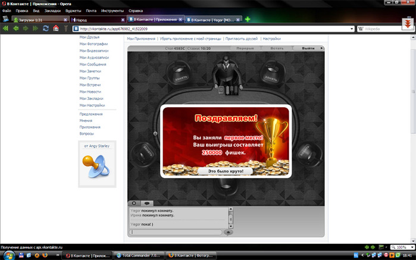Image resolution: width=416 pixels, height=260 pixels.
Task: Click the Wikipedia W search engine icon
Action: pyautogui.click(x=361, y=29)
